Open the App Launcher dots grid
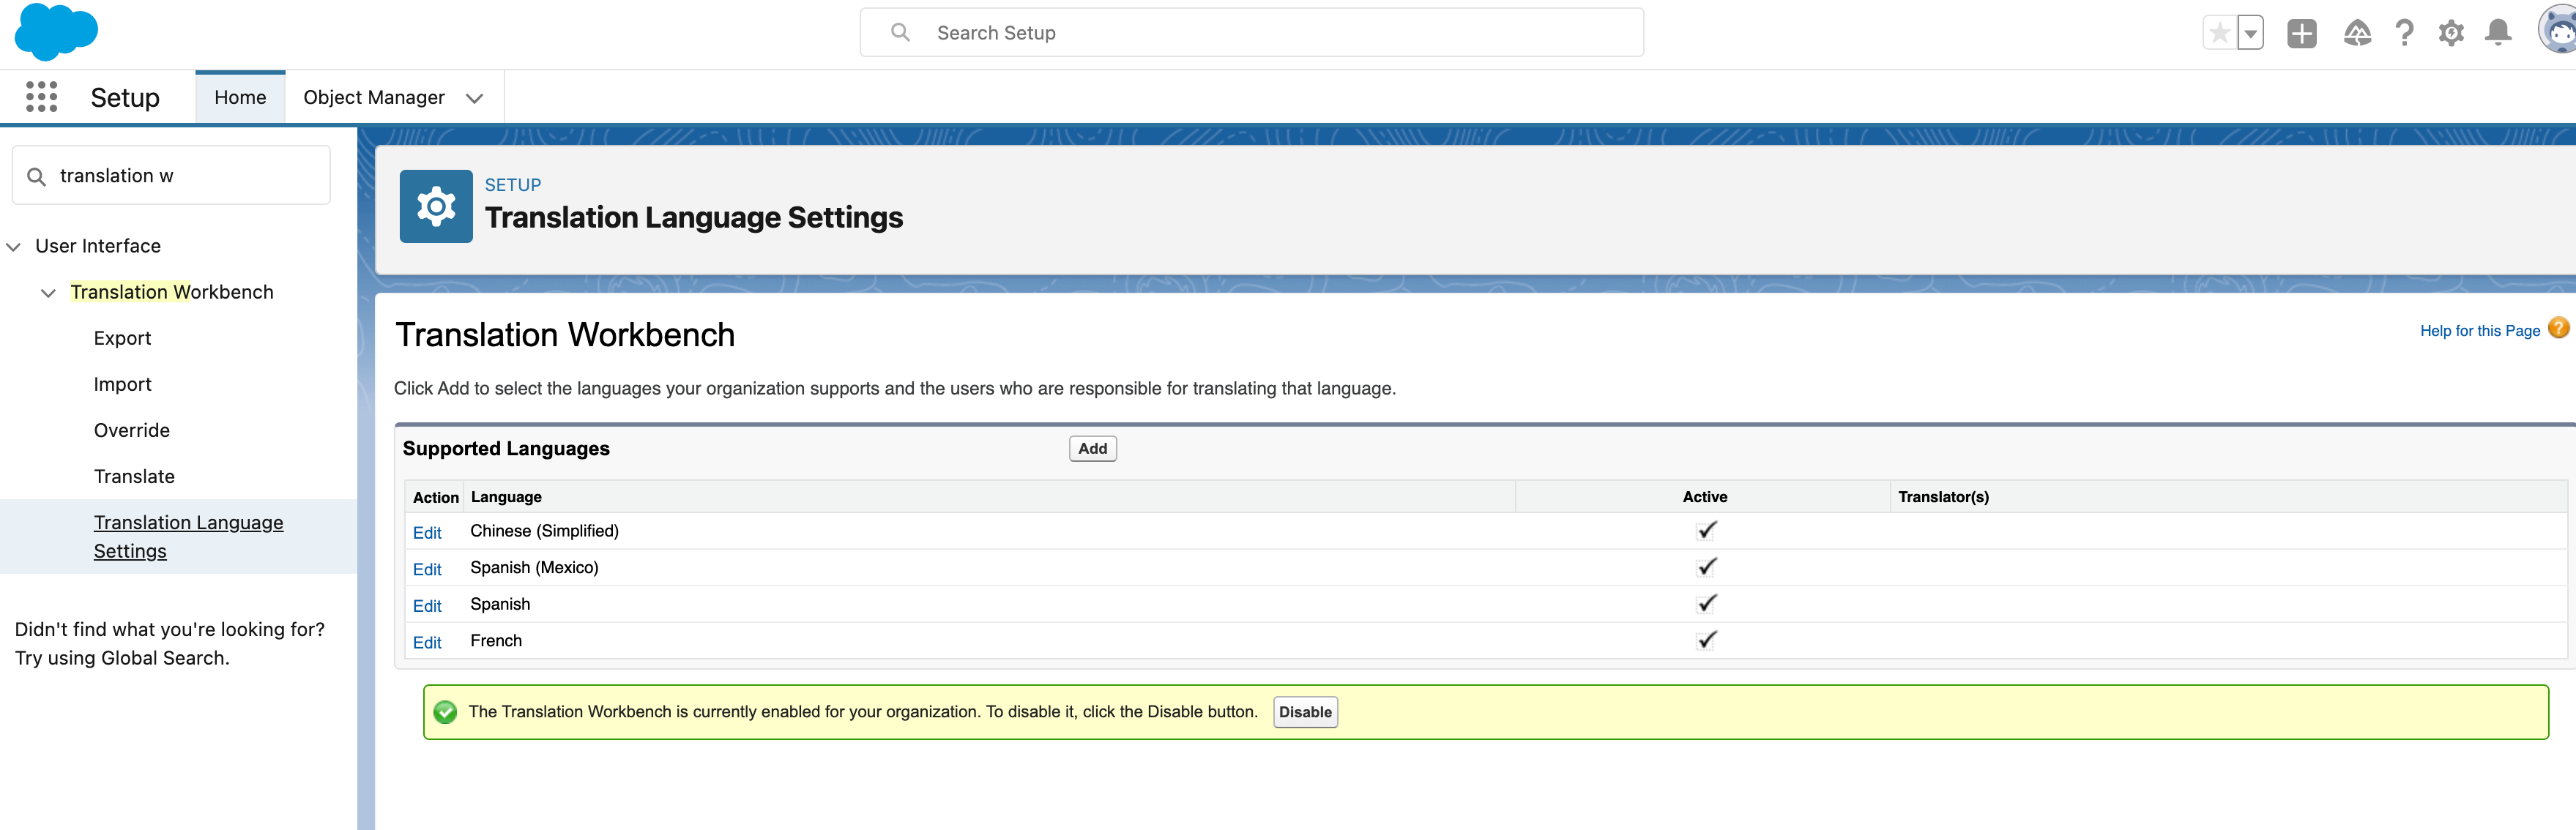The height and width of the screenshot is (830, 2576). tap(41, 97)
